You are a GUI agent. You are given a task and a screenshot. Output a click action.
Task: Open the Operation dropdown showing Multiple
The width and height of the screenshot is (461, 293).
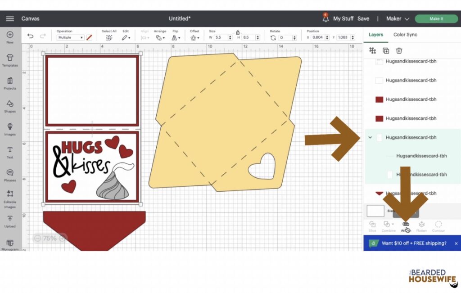[x=70, y=38]
